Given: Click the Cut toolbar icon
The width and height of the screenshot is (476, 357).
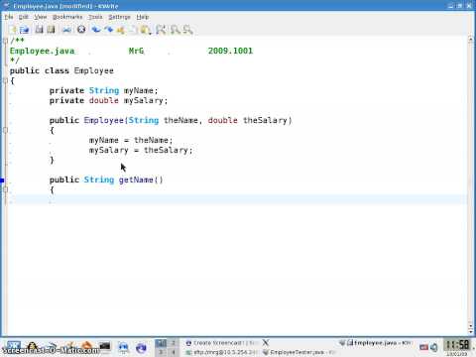Looking at the screenshot, I should [x=121, y=30].
